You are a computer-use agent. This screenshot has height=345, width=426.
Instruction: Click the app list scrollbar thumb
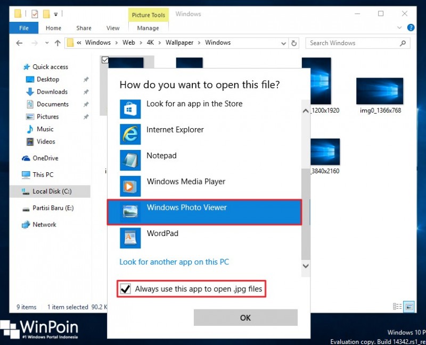tap(306, 214)
